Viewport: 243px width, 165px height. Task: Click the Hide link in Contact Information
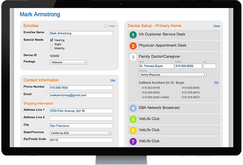113,80
